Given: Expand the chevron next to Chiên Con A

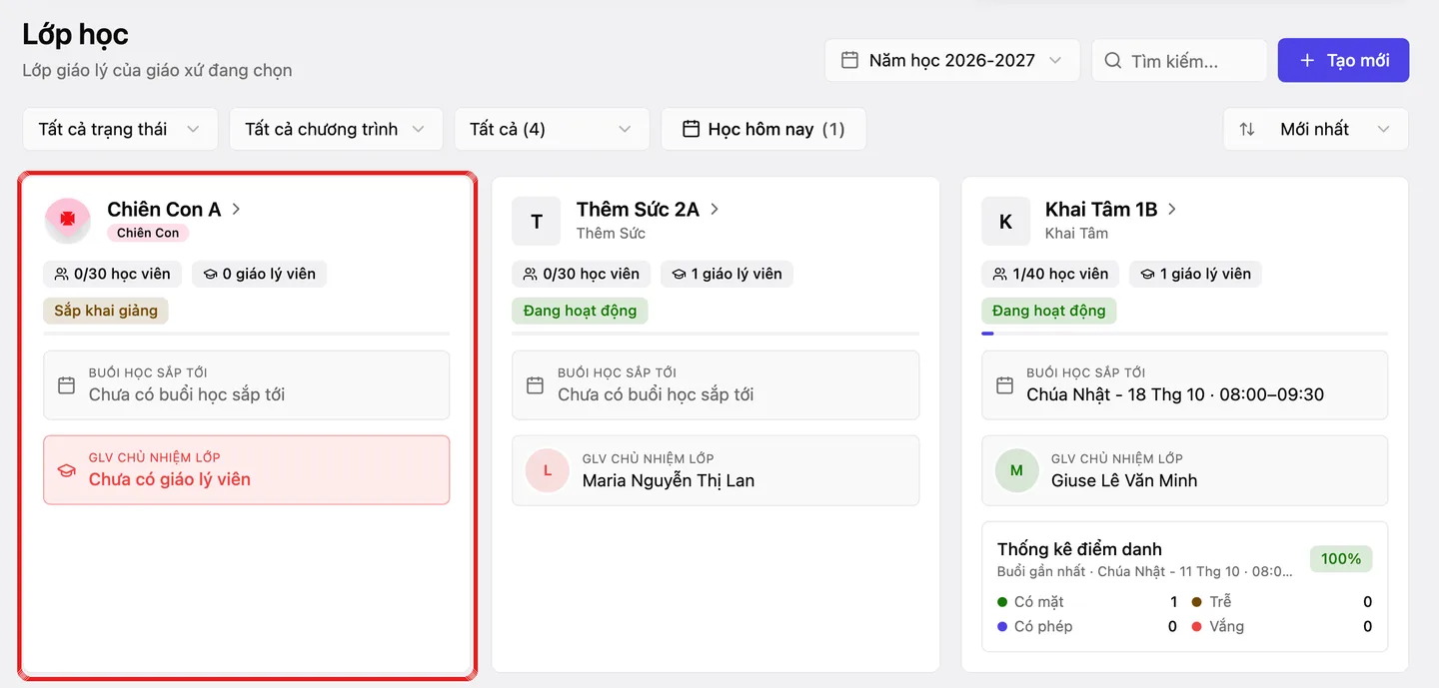Looking at the screenshot, I should click(x=237, y=209).
